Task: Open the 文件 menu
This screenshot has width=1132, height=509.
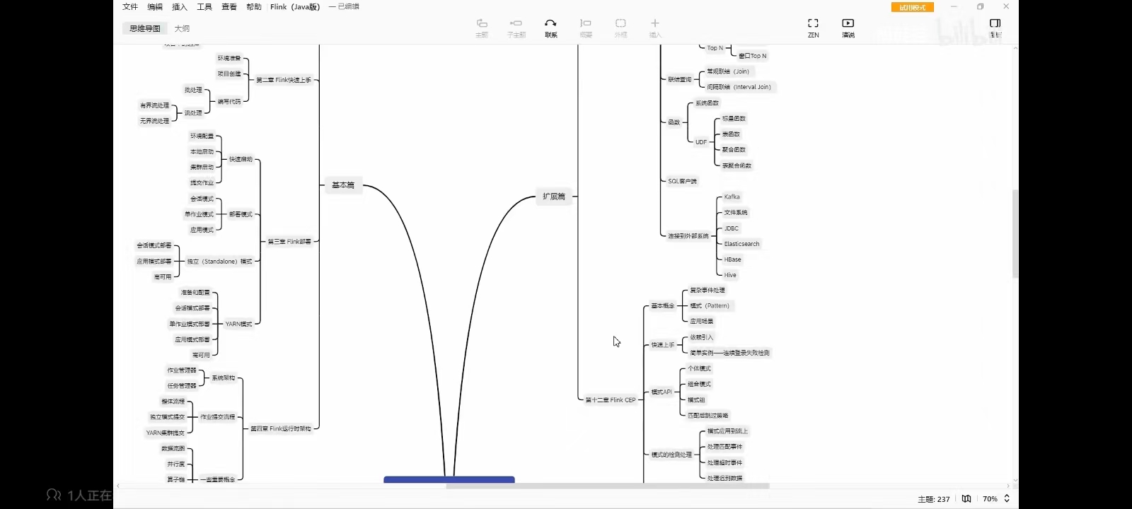Action: (x=130, y=6)
